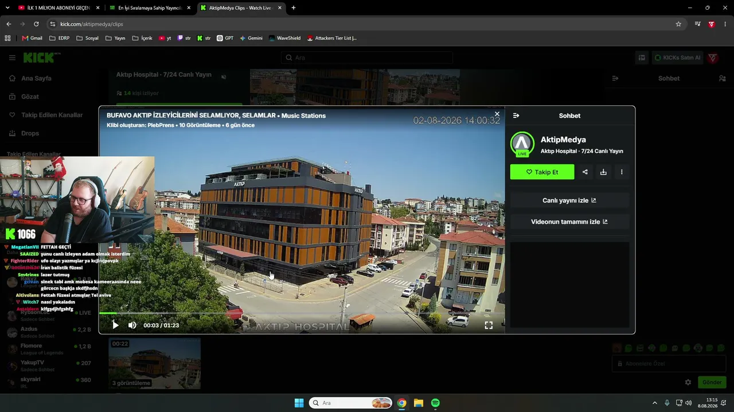The height and width of the screenshot is (412, 734).
Task: Open the AktipMedya channel name
Action: click(563, 140)
